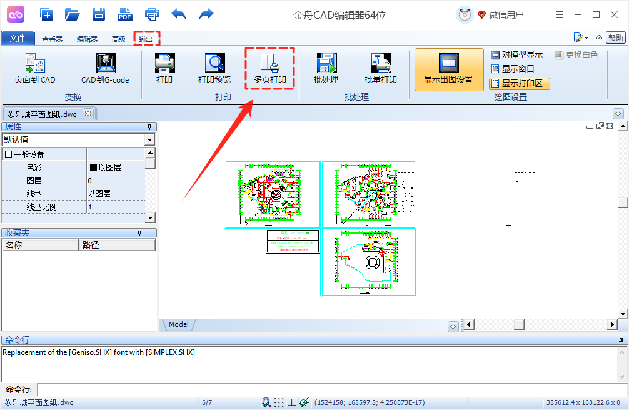
Task: Minimize the inner drawing window
Action: (590, 126)
